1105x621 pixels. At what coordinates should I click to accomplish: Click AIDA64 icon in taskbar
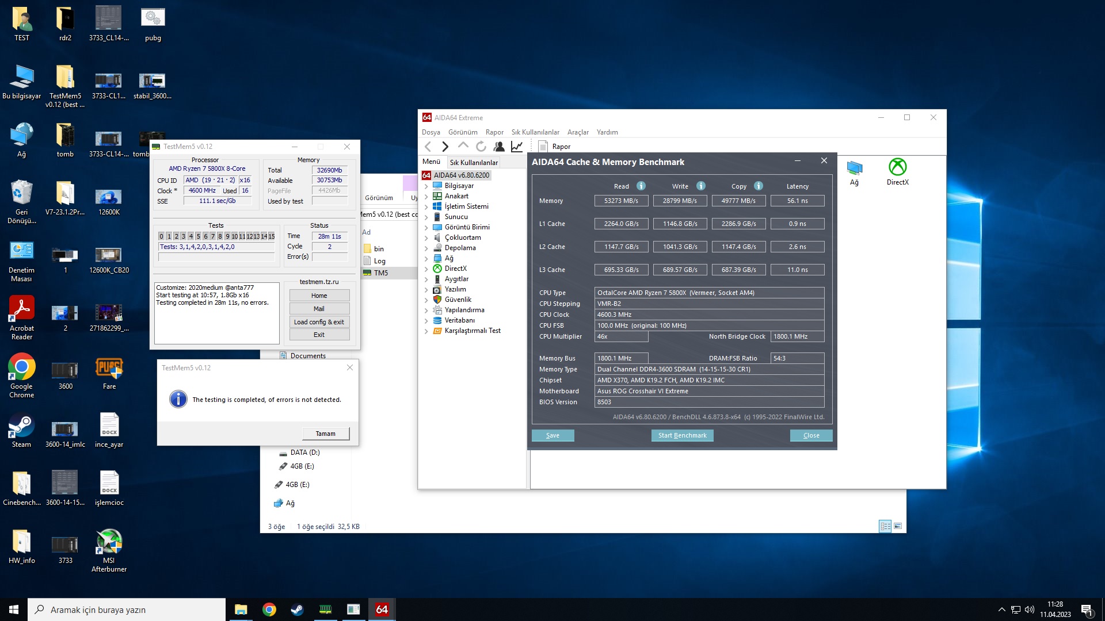(382, 609)
